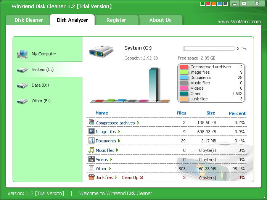Choose the orange theme color swatch
This screenshot has height=200, width=267.
click(214, 4)
